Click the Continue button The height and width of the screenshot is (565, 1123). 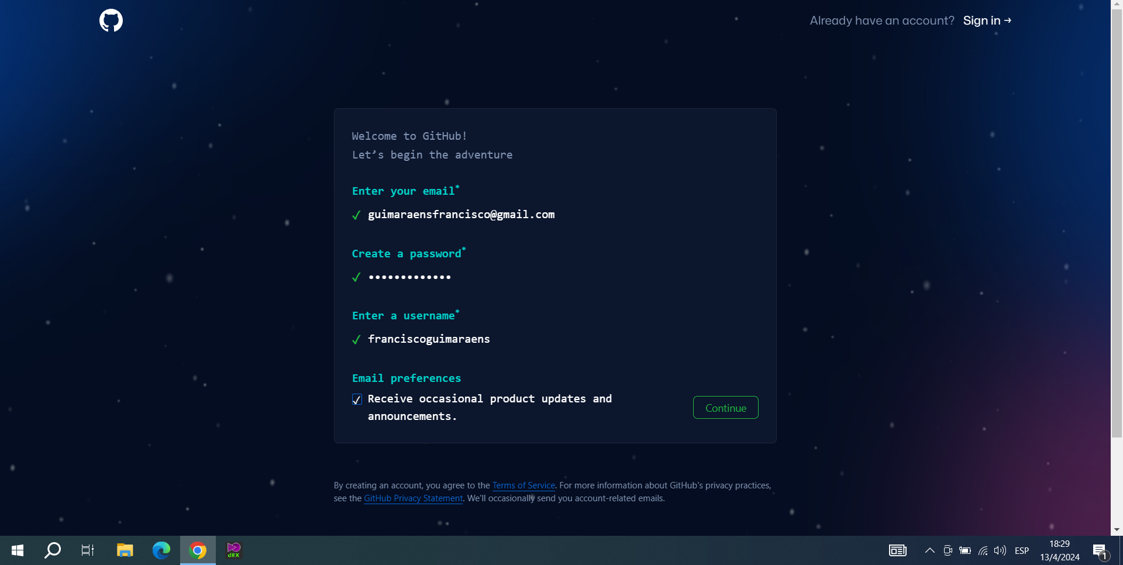(x=725, y=408)
